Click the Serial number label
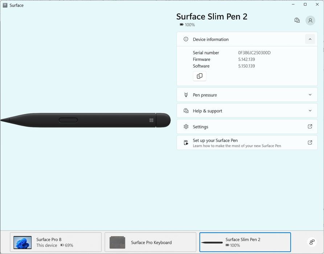Viewport: 324px width, 254px height. pos(206,53)
